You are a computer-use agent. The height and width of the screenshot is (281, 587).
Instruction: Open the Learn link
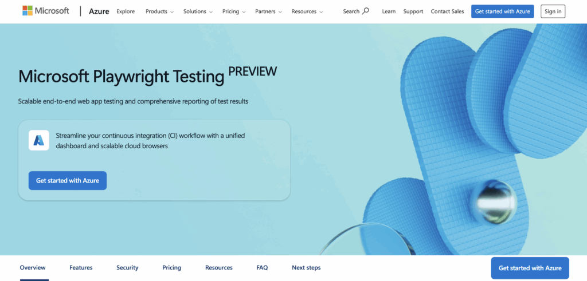pyautogui.click(x=389, y=11)
